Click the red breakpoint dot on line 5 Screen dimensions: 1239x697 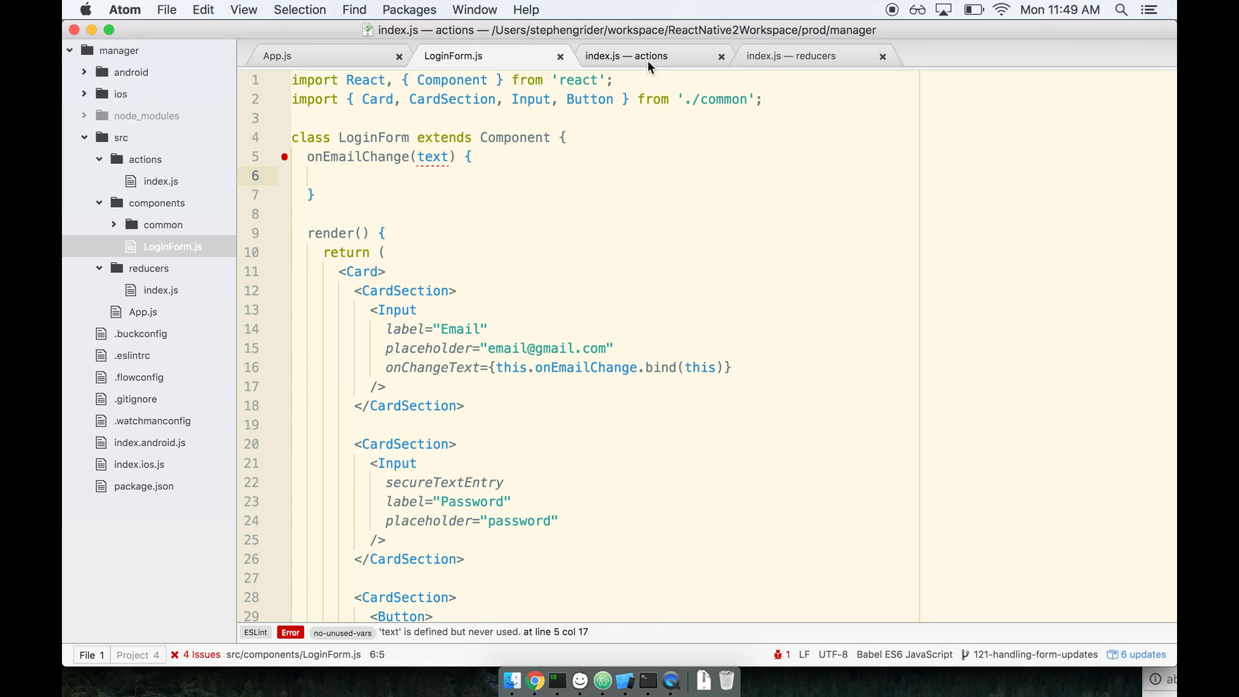[x=285, y=157]
